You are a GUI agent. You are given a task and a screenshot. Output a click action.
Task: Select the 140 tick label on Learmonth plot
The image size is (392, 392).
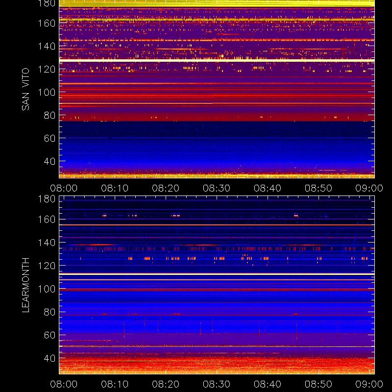47,243
